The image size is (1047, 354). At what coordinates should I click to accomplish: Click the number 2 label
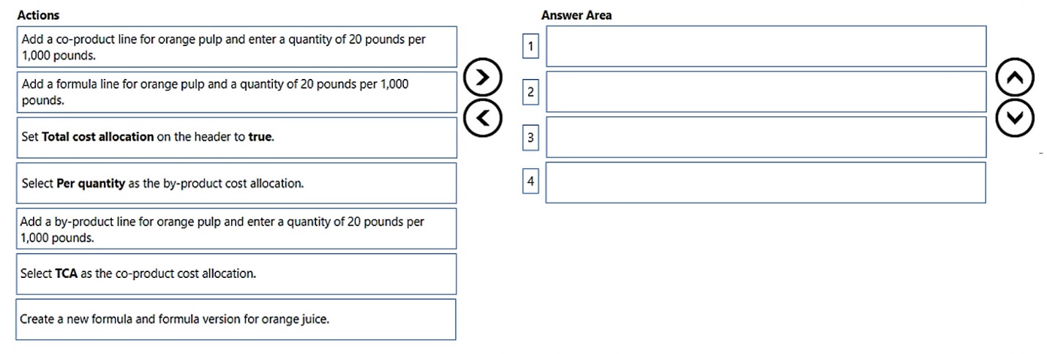530,92
